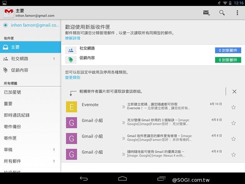
Task: Tap the picture notification icon in status bar
Action: [x=4, y=3]
